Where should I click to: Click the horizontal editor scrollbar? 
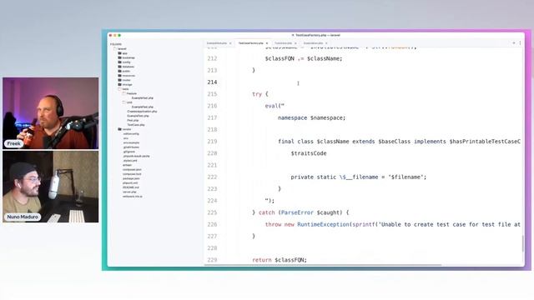click(323, 265)
